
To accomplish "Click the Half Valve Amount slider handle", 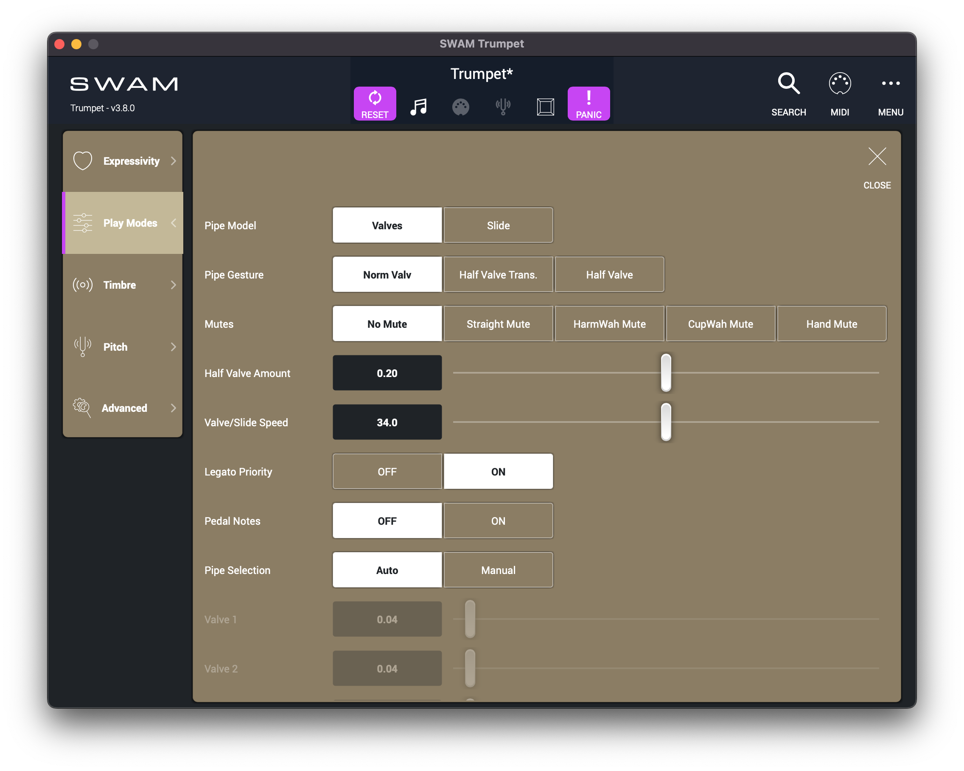I will [x=666, y=373].
